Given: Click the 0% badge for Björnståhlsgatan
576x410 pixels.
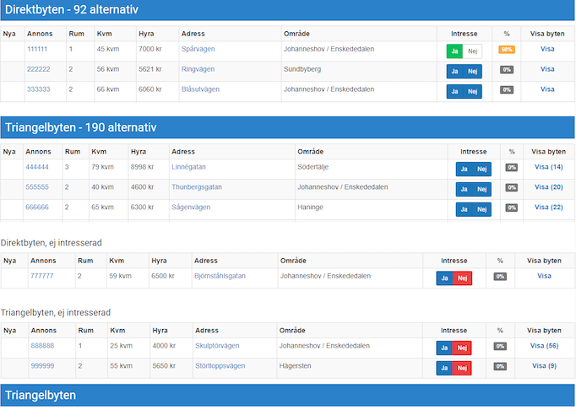Looking at the screenshot, I should [500, 276].
